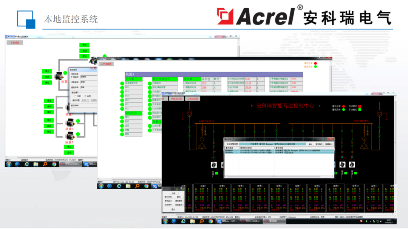Open the 网络拓扑图 tab in control center
The height and width of the screenshot is (229, 408).
pos(176,99)
